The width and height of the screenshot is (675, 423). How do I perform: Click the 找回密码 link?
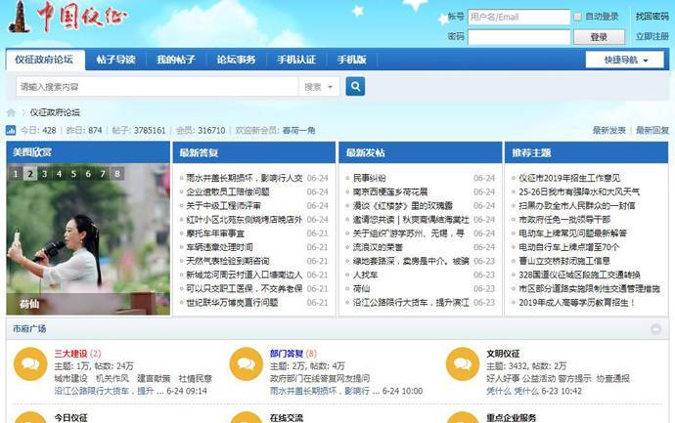652,17
